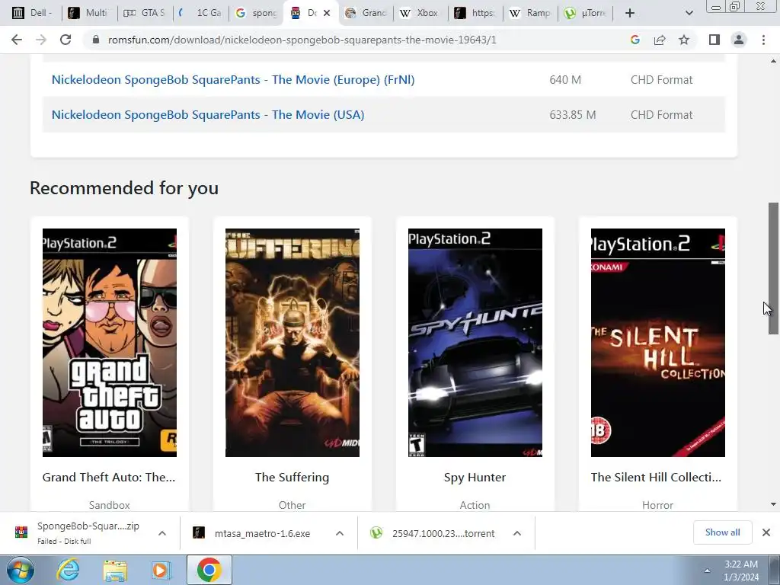Click the 640 M file size
The height and width of the screenshot is (585, 780).
[565, 80]
